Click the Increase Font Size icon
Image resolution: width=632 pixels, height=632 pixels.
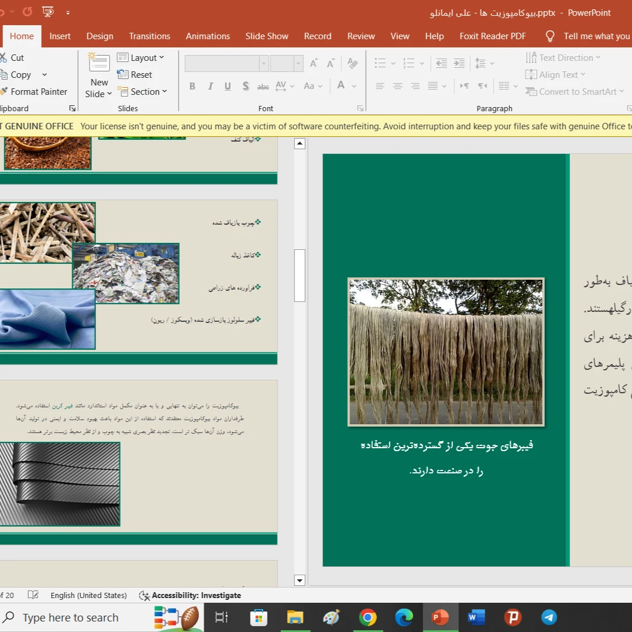(314, 63)
